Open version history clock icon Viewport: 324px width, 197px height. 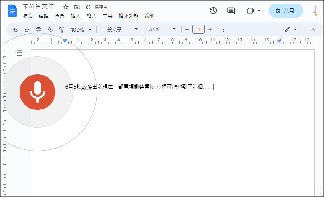coord(213,11)
